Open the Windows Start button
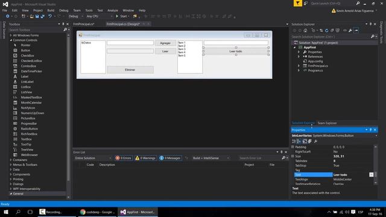The image size is (386, 217). click(5, 212)
